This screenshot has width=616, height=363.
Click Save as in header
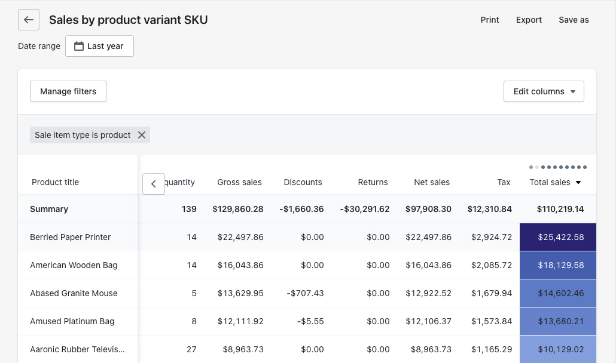click(x=574, y=20)
